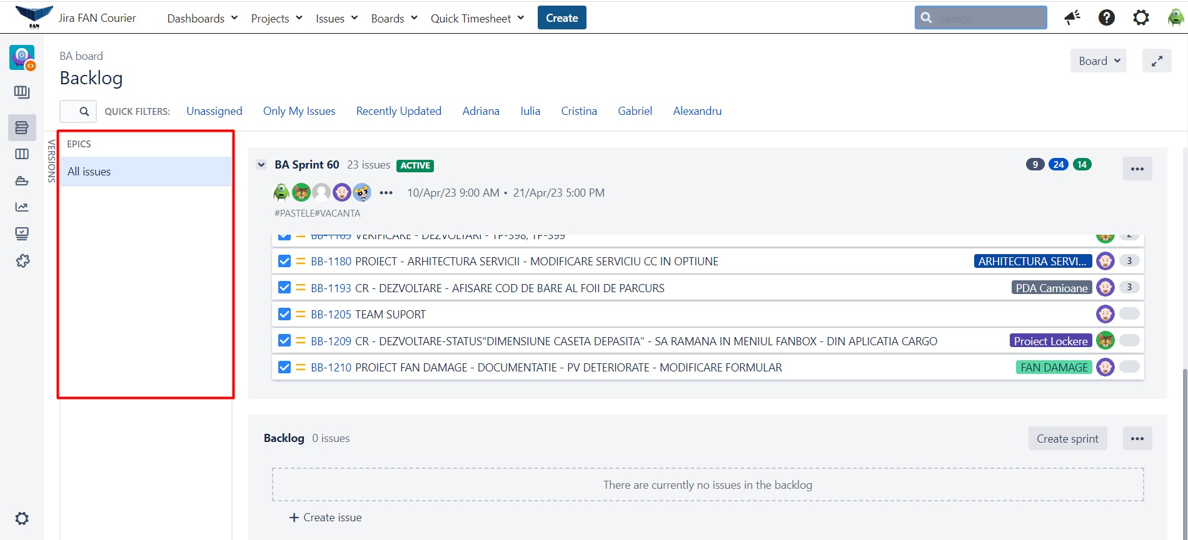Apply the Recently Updated quick filter
The width and height of the screenshot is (1188, 540).
pyautogui.click(x=398, y=111)
